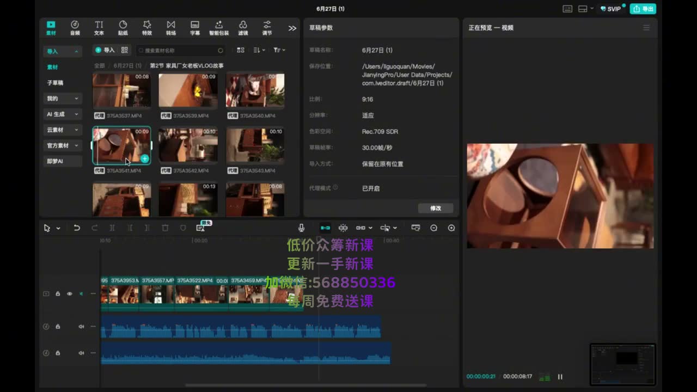Open the 文本 text tab
The width and height of the screenshot is (697, 392).
99,28
